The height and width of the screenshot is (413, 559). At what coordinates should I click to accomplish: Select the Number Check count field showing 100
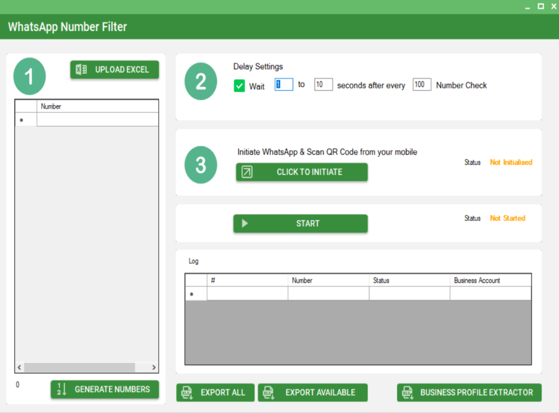(x=421, y=84)
